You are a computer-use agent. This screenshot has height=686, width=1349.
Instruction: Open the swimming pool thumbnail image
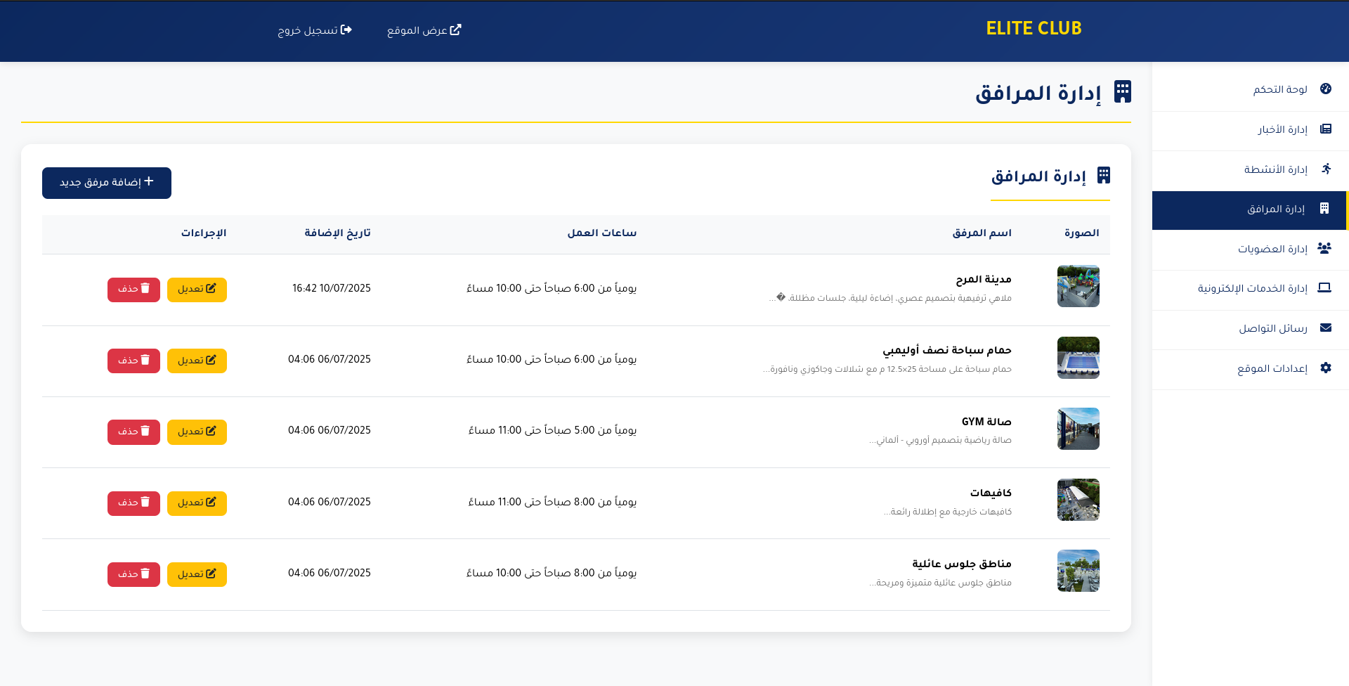1078,358
